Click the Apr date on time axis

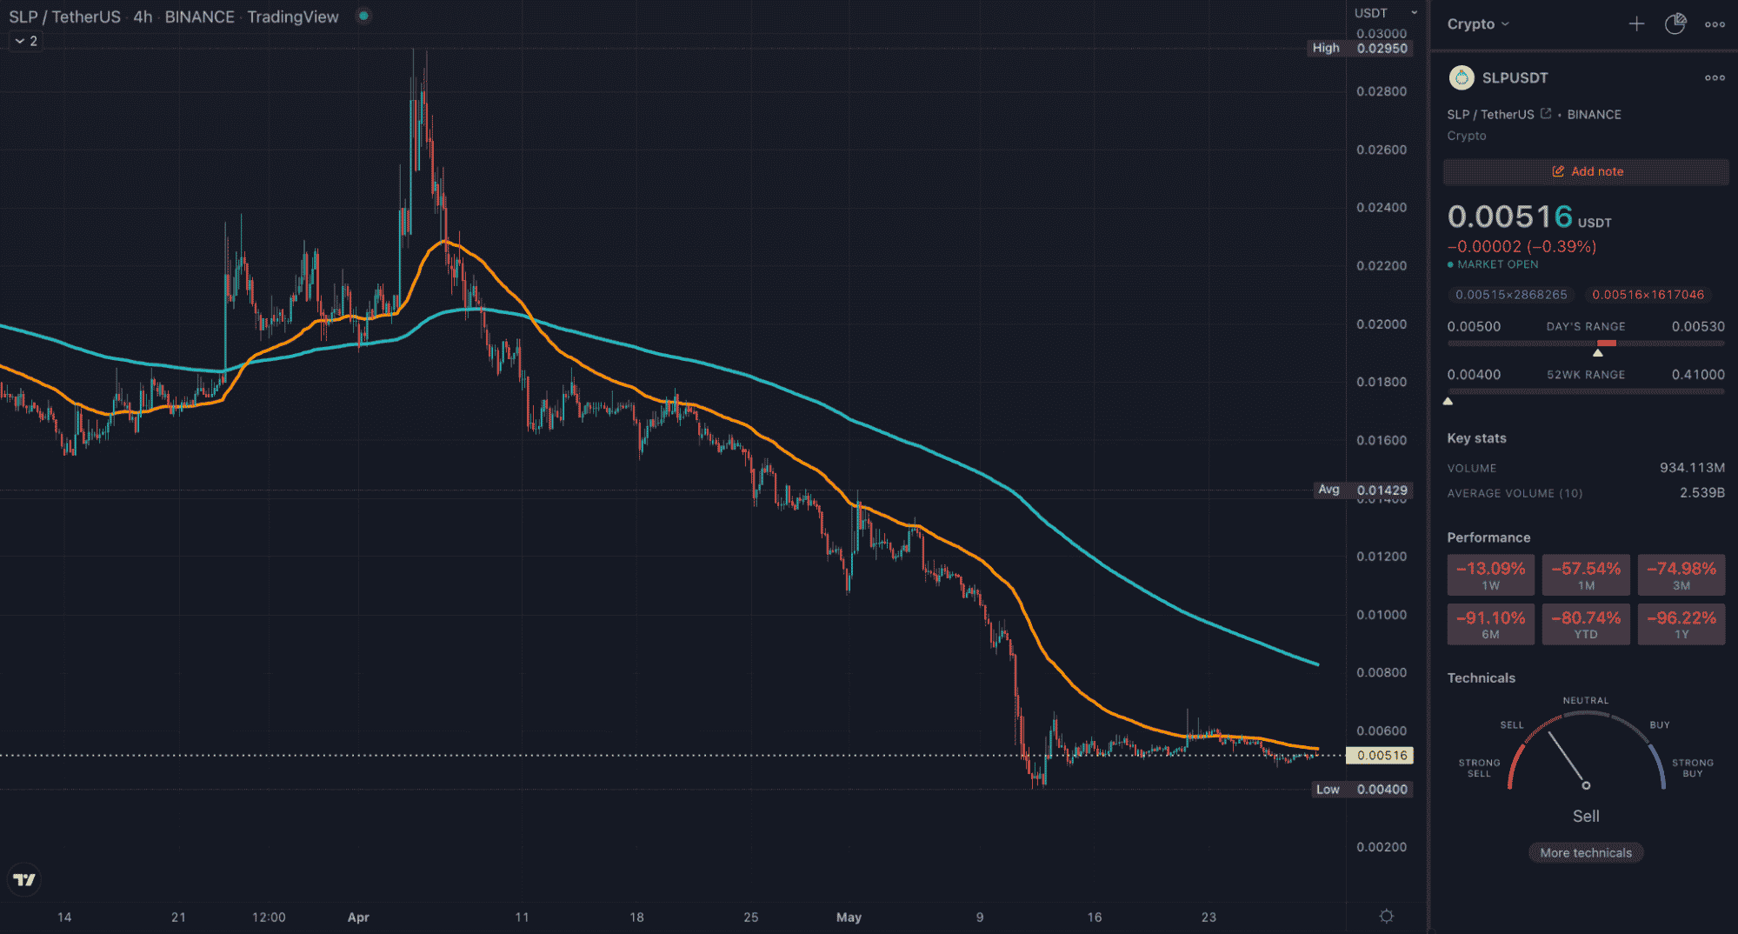coord(358,917)
